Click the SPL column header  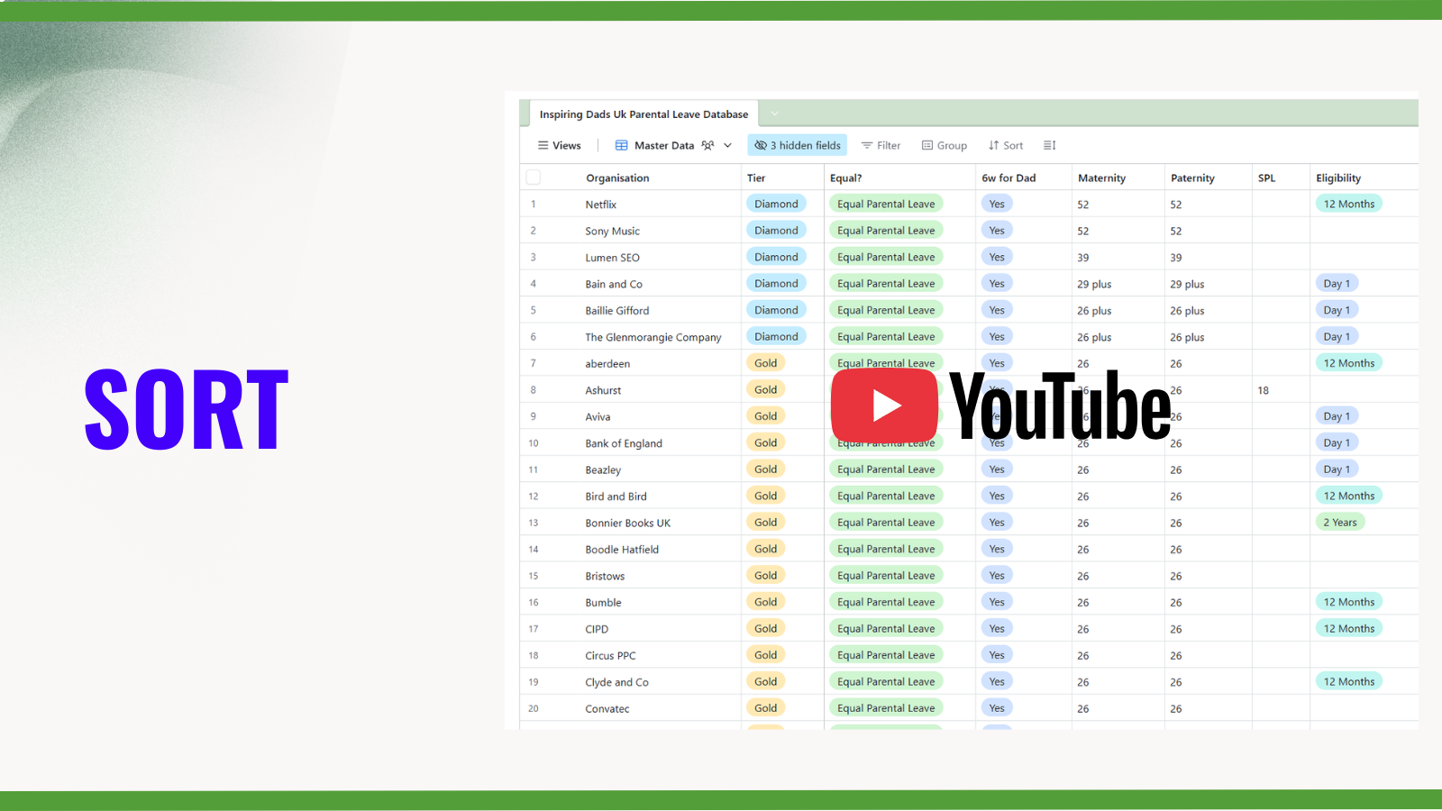(x=1266, y=178)
